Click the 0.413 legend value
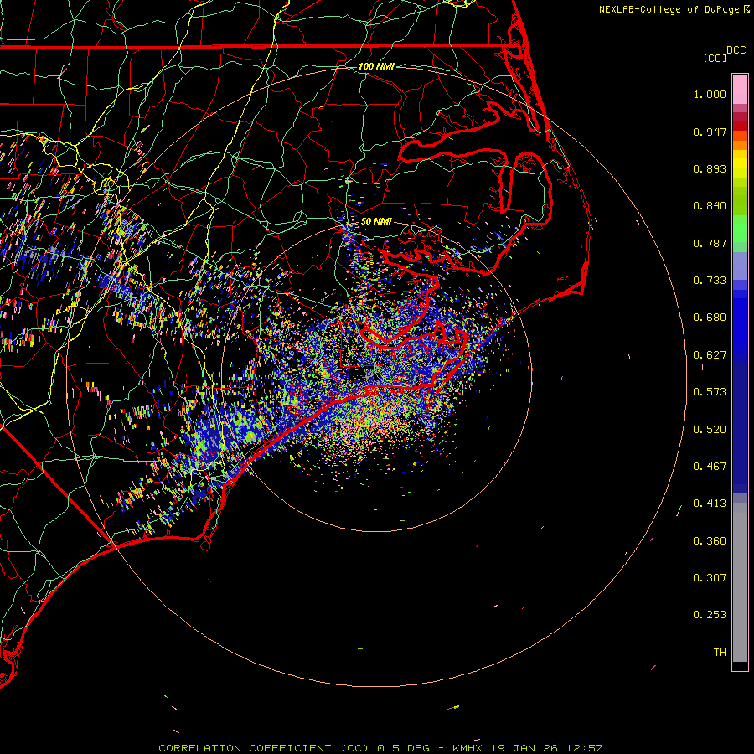The height and width of the screenshot is (754, 754). click(x=710, y=504)
